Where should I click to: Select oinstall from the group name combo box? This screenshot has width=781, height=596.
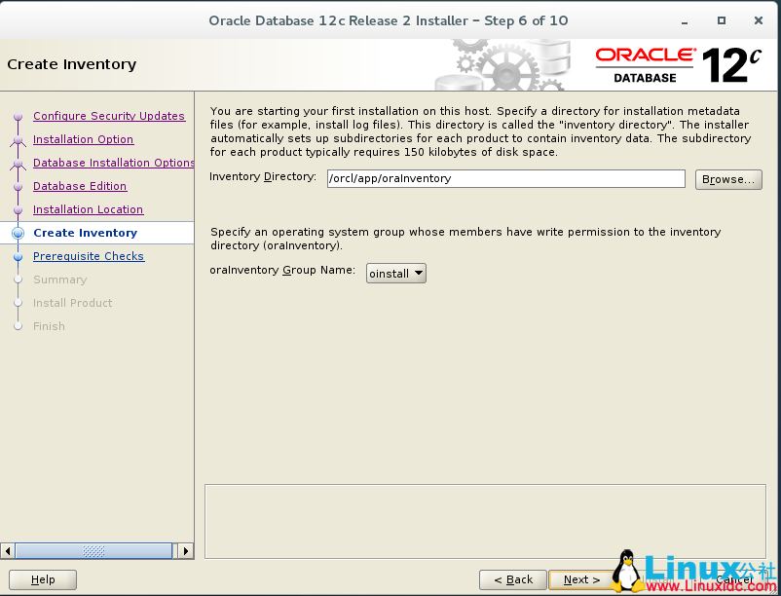coord(390,273)
